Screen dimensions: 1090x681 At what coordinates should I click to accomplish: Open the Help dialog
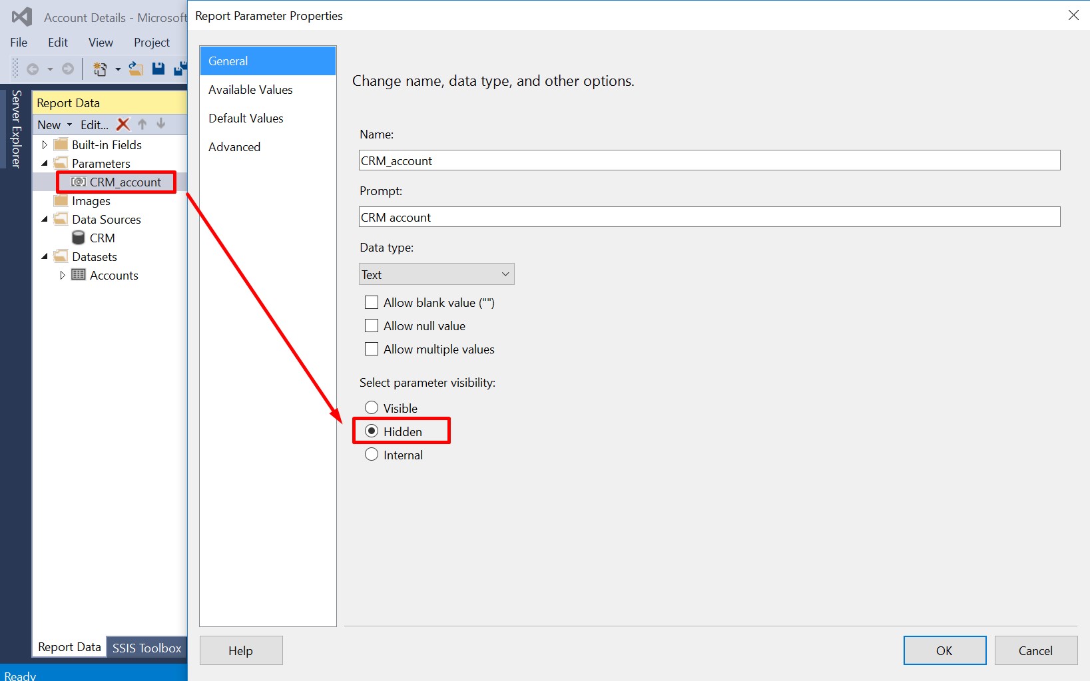241,650
